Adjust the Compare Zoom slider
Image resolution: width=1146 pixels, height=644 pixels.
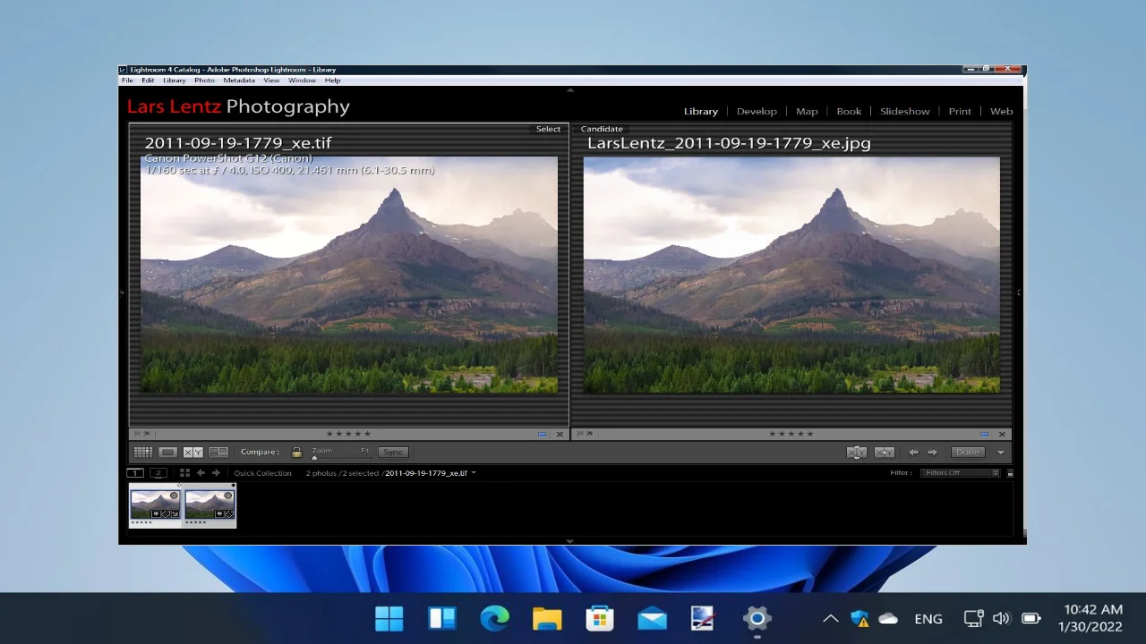(340, 456)
